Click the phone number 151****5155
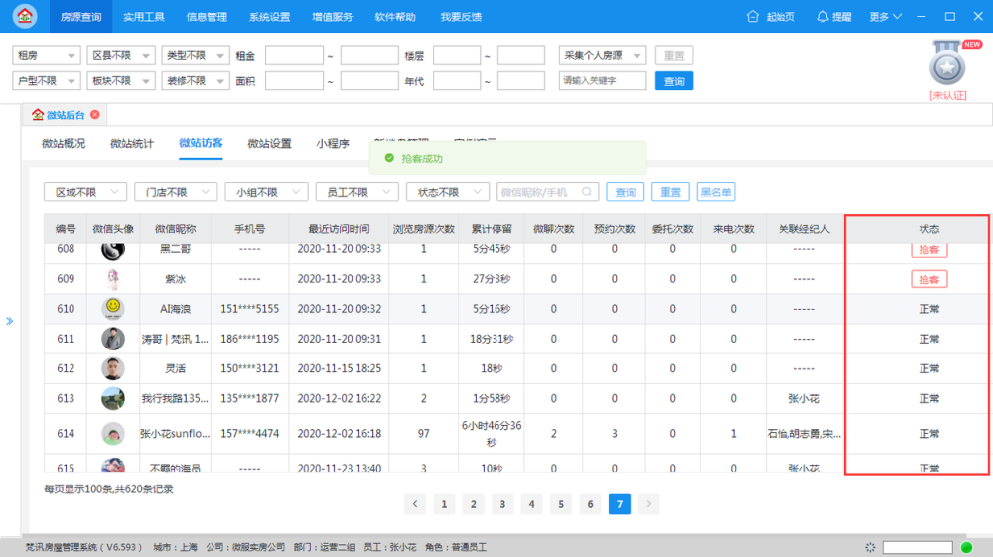 point(249,309)
